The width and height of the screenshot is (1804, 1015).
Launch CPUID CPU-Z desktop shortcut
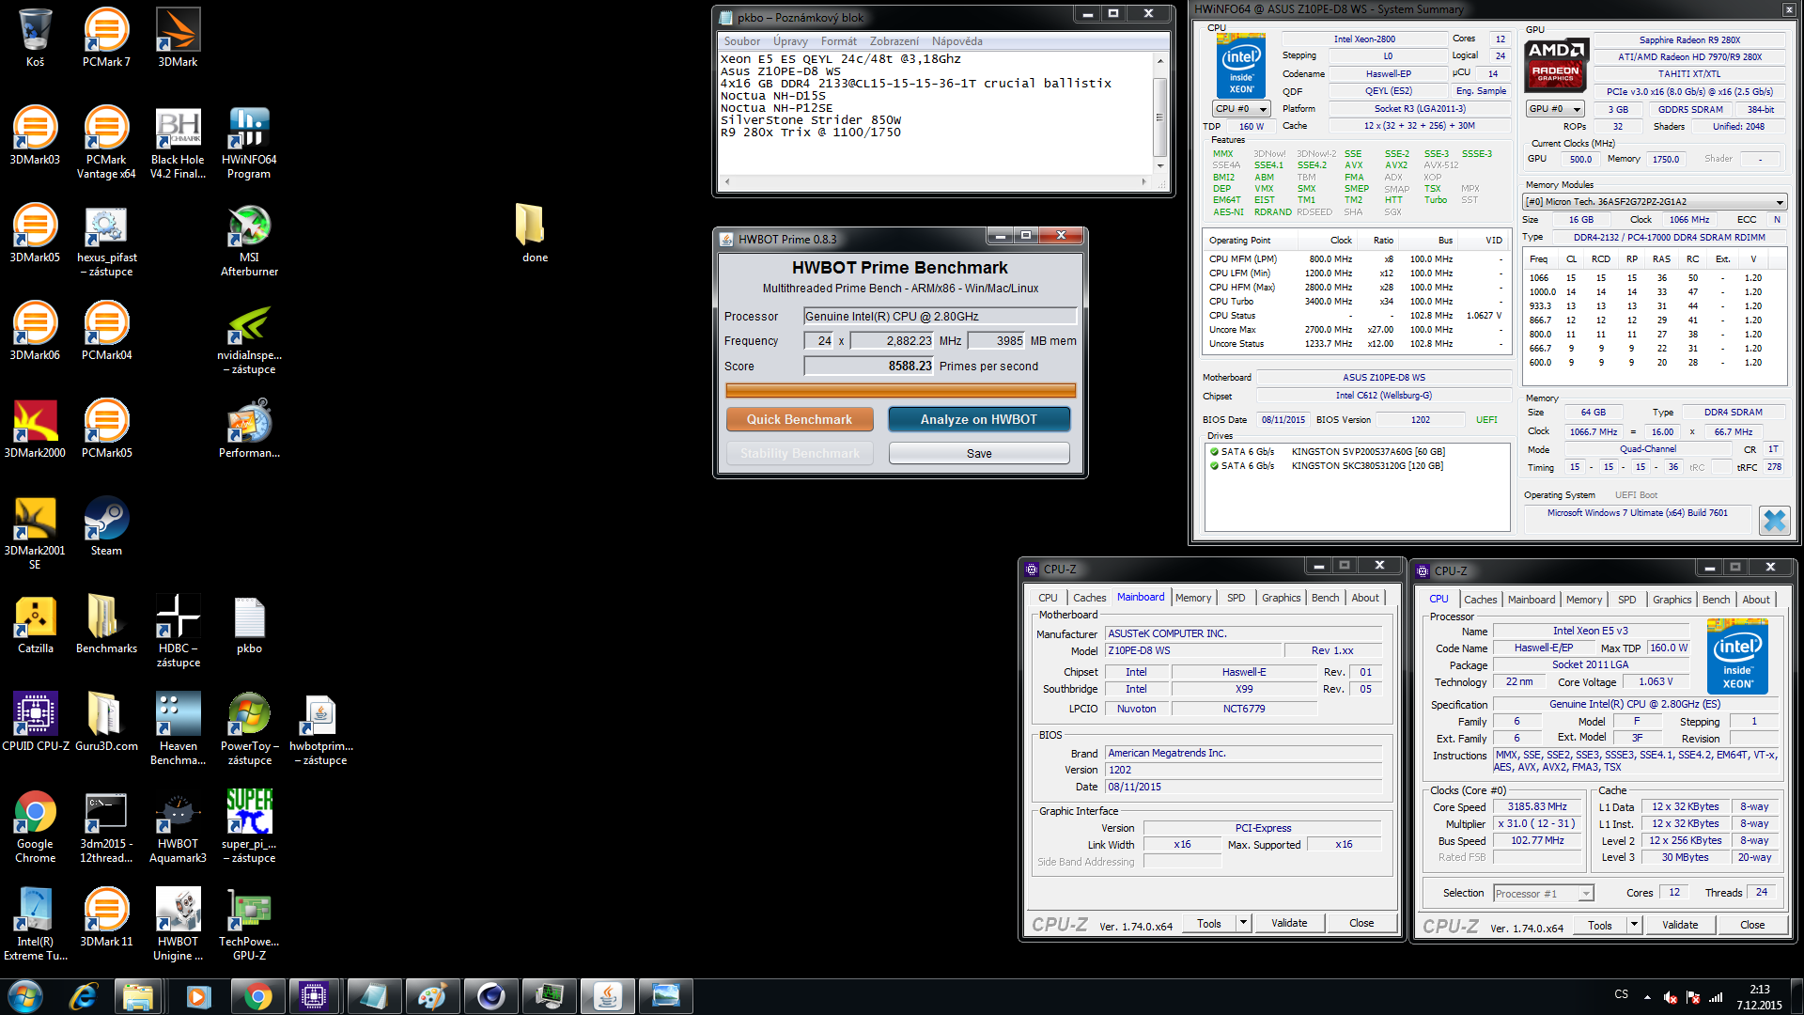(x=35, y=722)
